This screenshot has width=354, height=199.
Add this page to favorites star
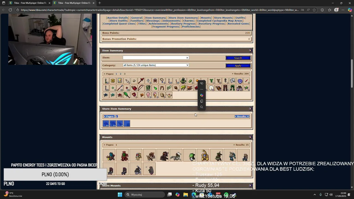(314, 10)
